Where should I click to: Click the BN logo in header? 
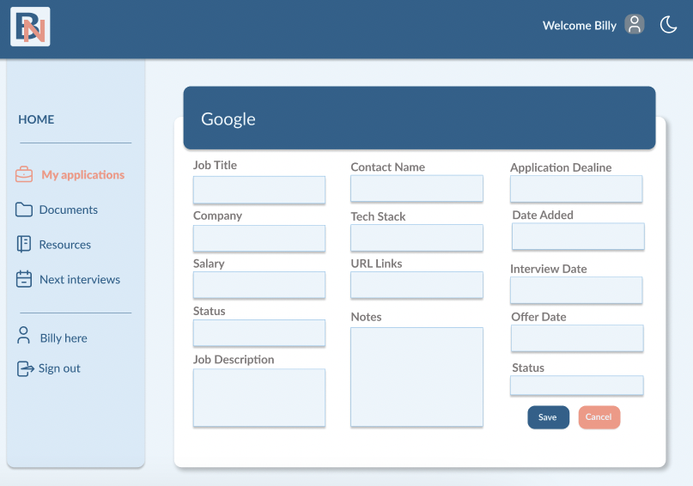(x=30, y=27)
